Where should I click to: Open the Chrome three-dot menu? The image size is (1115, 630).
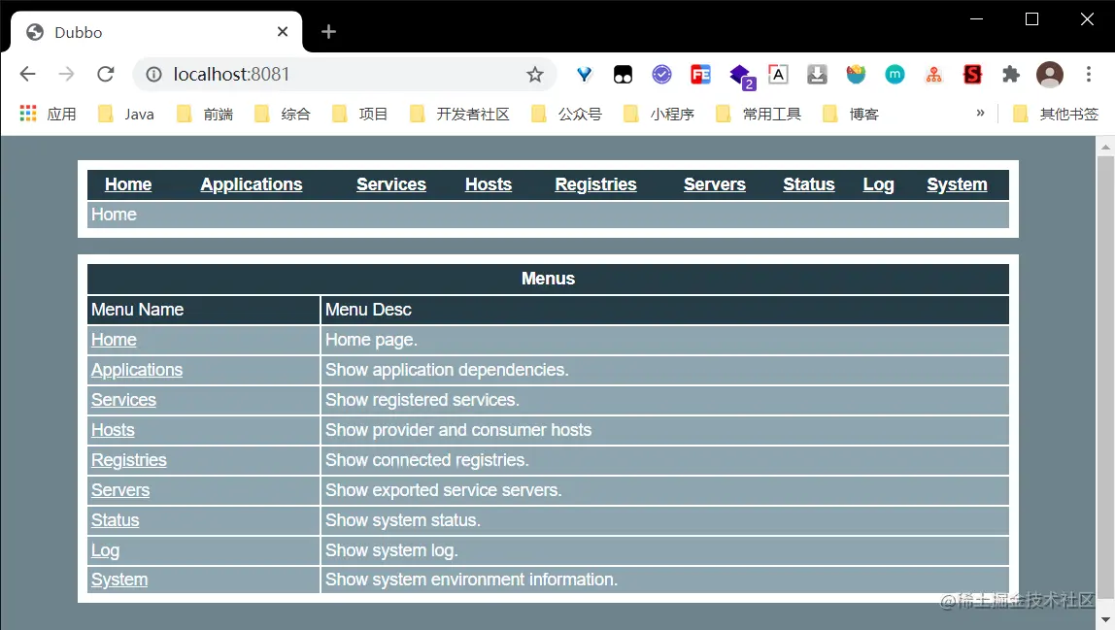tap(1088, 74)
